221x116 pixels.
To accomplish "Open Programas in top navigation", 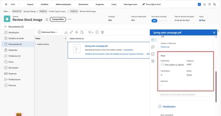I will (x=100, y=4).
